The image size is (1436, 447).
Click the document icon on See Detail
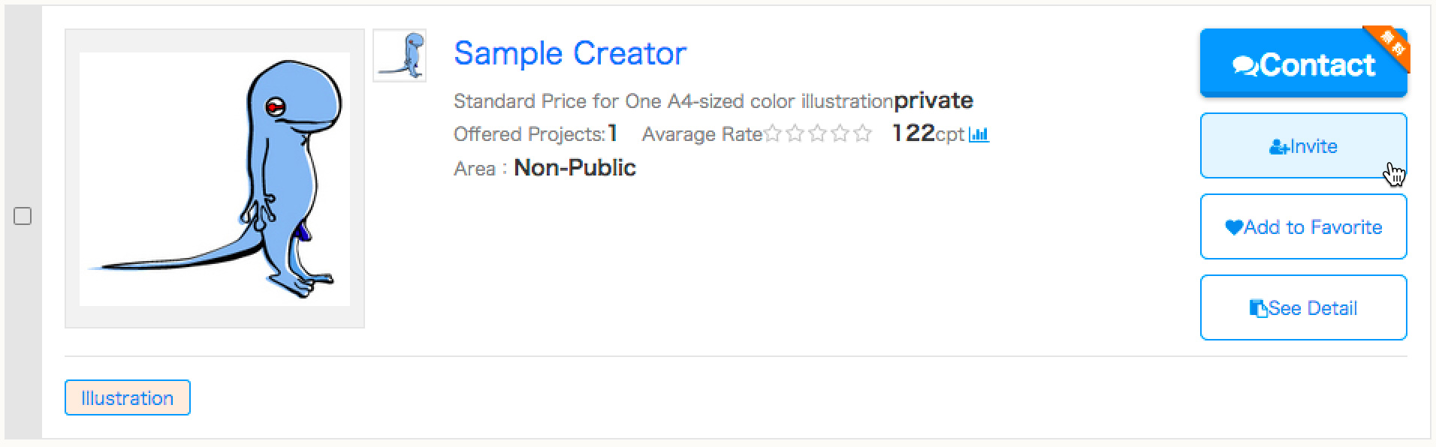(x=1258, y=308)
